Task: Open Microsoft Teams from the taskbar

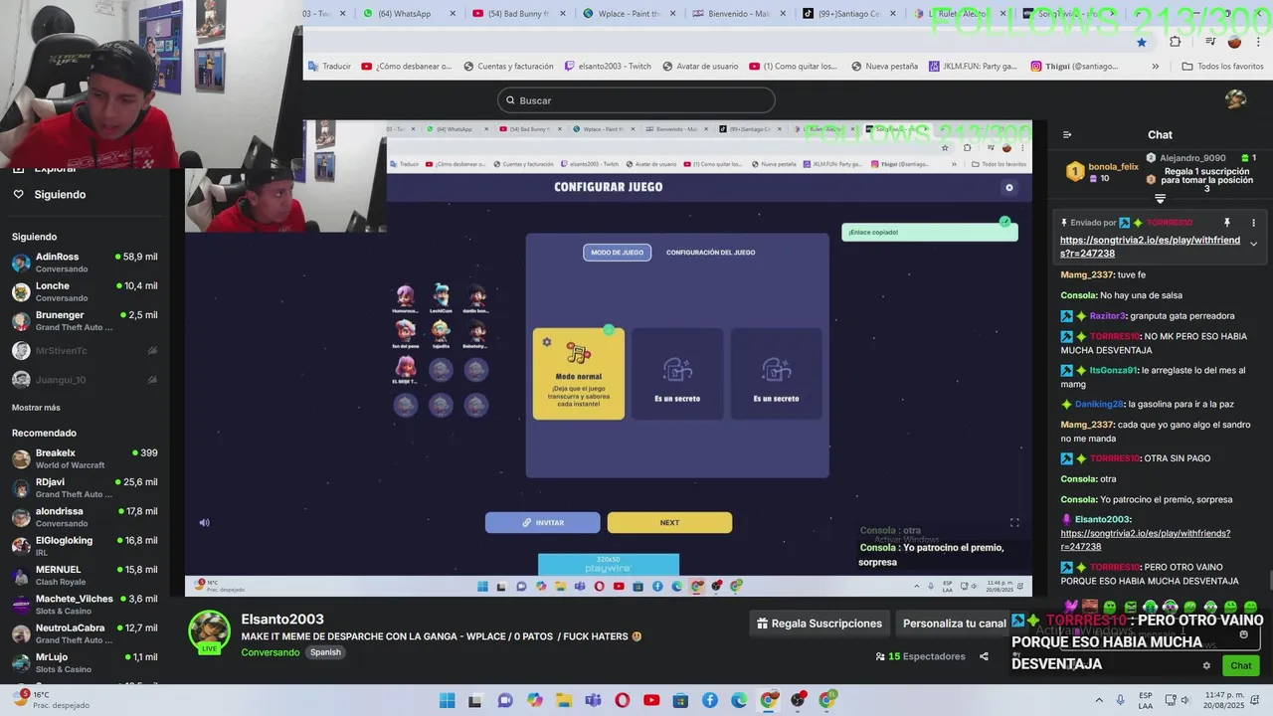Action: (x=593, y=700)
